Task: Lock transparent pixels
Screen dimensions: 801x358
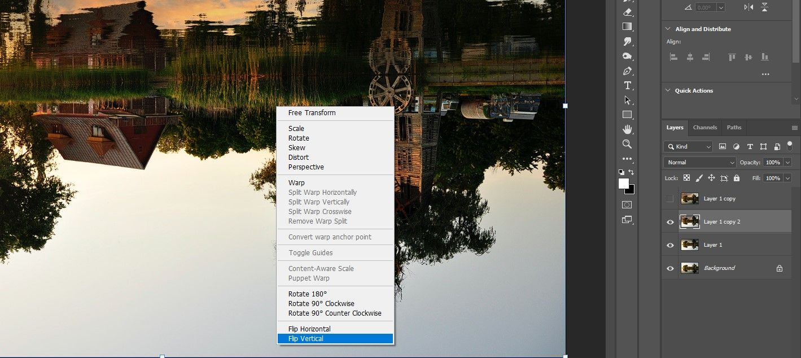Action: coord(687,178)
